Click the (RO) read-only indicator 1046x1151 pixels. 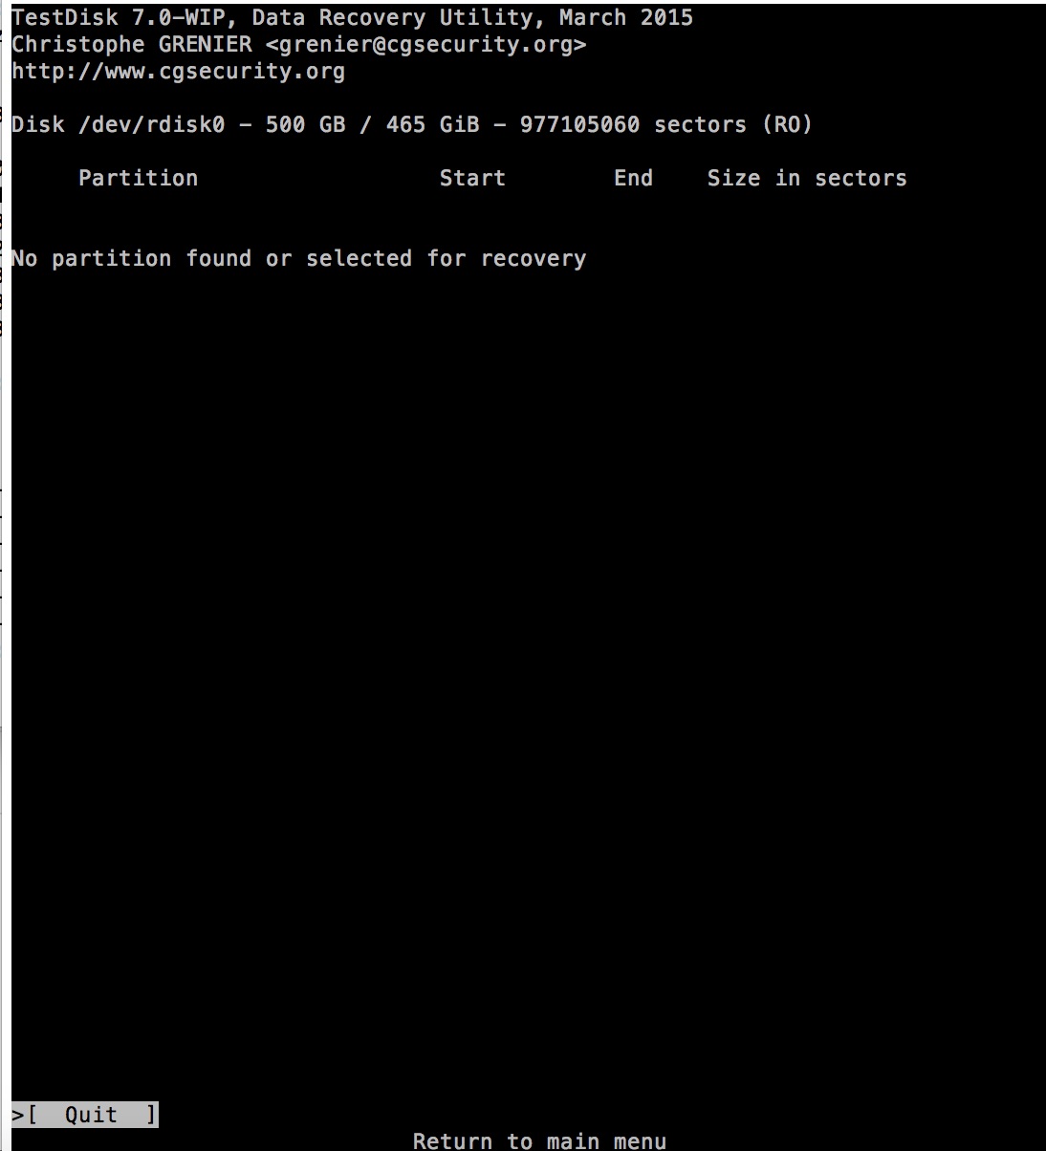coord(787,125)
